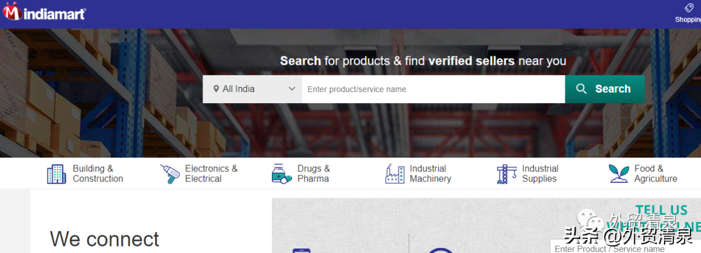Click the Building & Construction building icon
701x253 pixels.
[56, 174]
